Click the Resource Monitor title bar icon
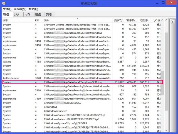Viewport: 178px width, 134px height. pos(3,3)
